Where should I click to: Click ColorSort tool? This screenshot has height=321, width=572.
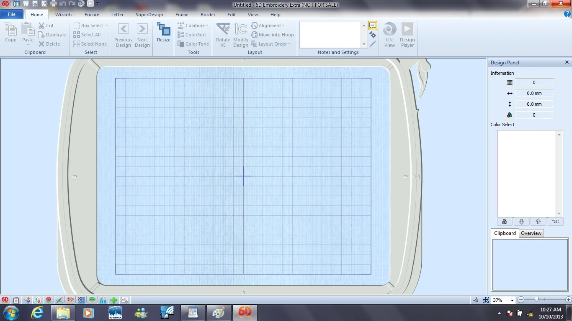point(192,35)
